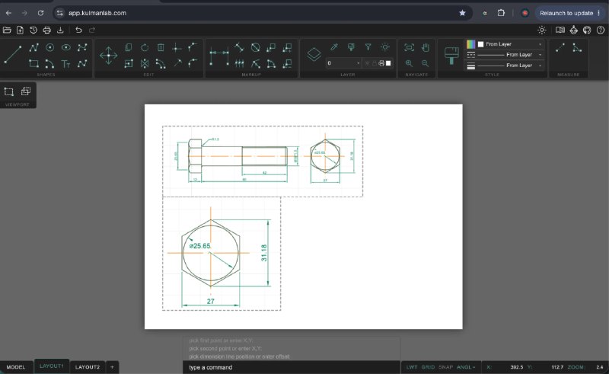Click the zoom out magnifier
Screen dimensions: 609x374
coord(426,63)
